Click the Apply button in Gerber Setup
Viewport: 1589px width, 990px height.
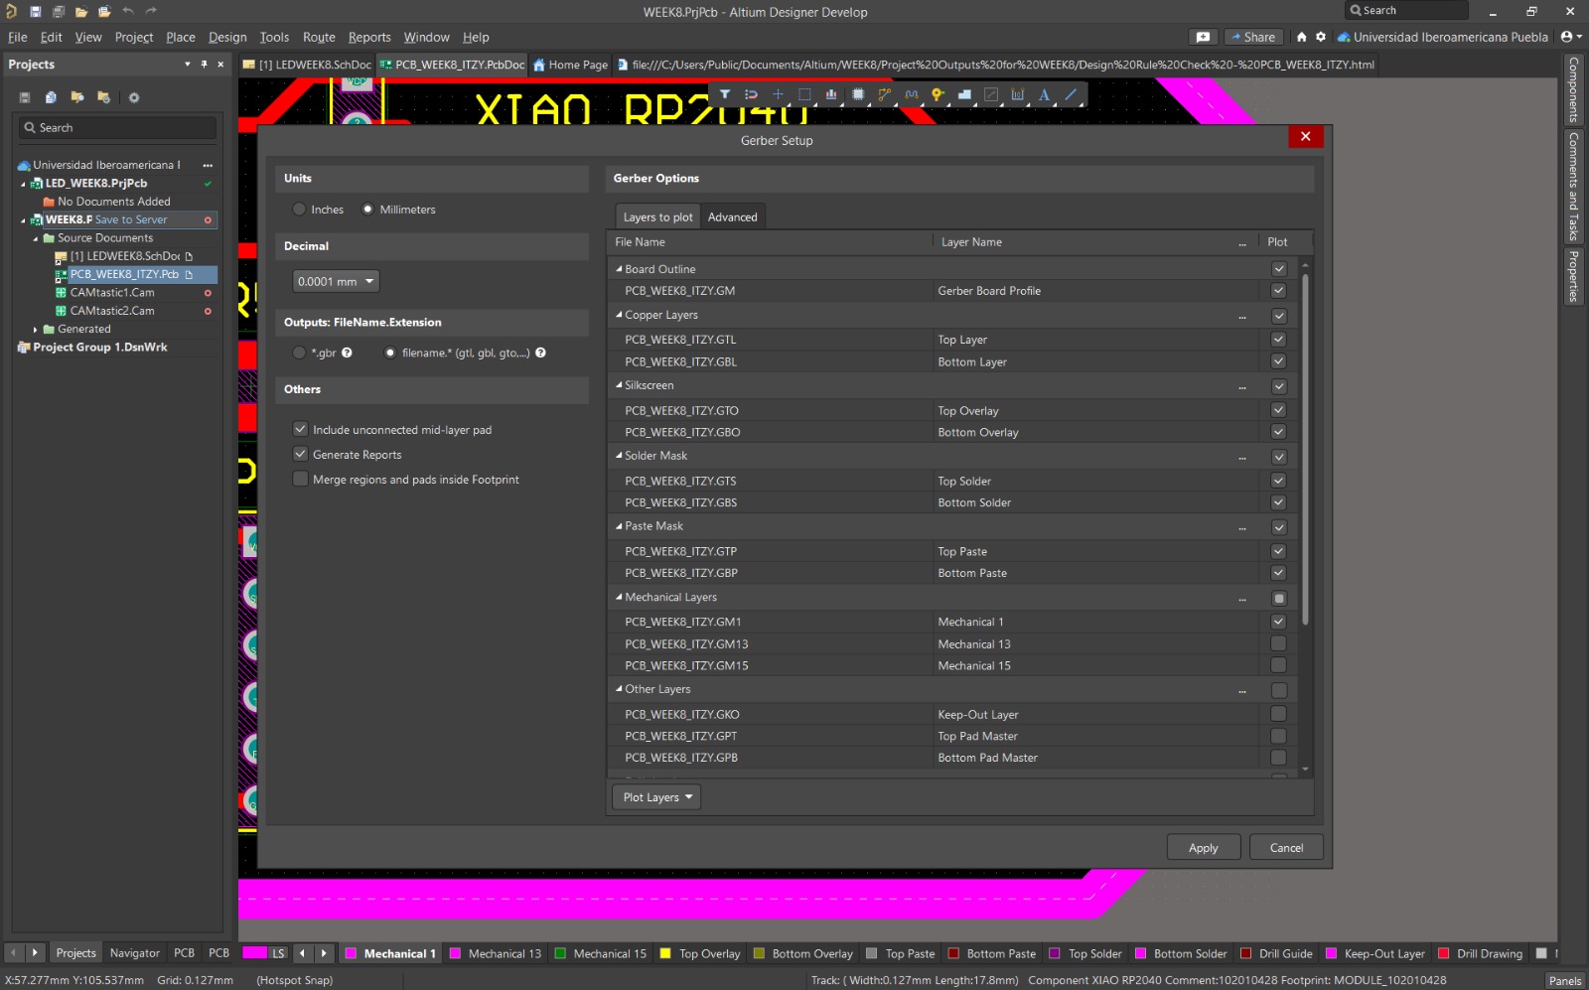point(1204,848)
